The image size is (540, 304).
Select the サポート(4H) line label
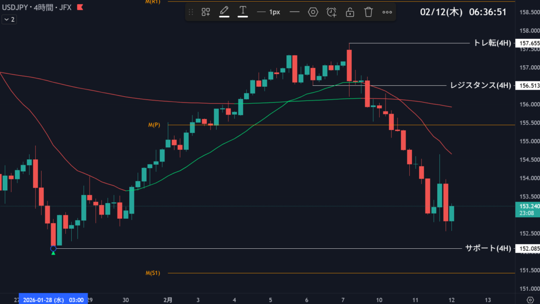(x=488, y=248)
